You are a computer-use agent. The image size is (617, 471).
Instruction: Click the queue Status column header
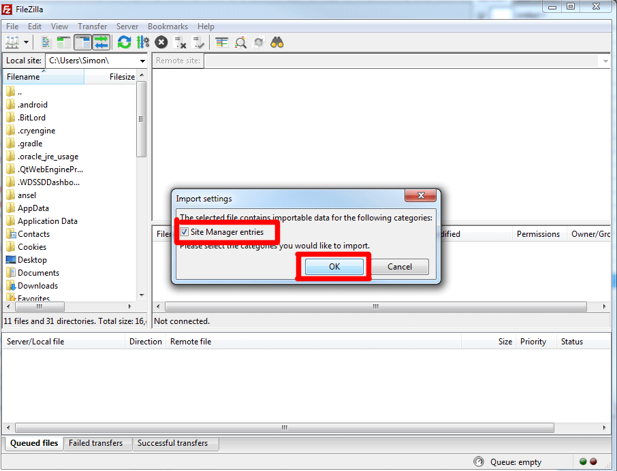(x=583, y=342)
